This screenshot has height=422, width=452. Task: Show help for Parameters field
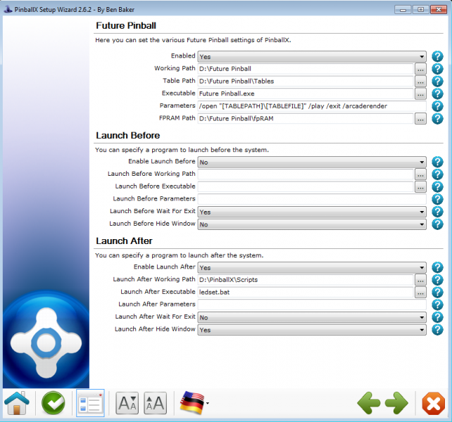coord(437,106)
